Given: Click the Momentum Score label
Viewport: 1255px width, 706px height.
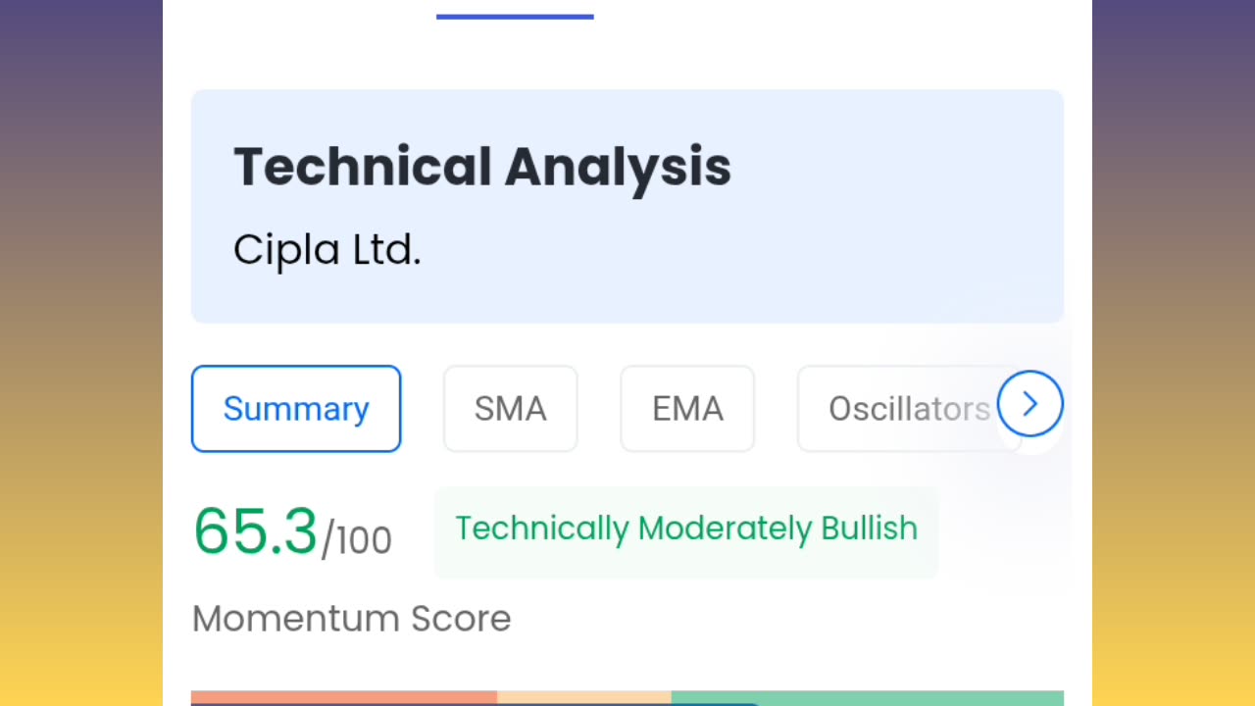Looking at the screenshot, I should [351, 619].
